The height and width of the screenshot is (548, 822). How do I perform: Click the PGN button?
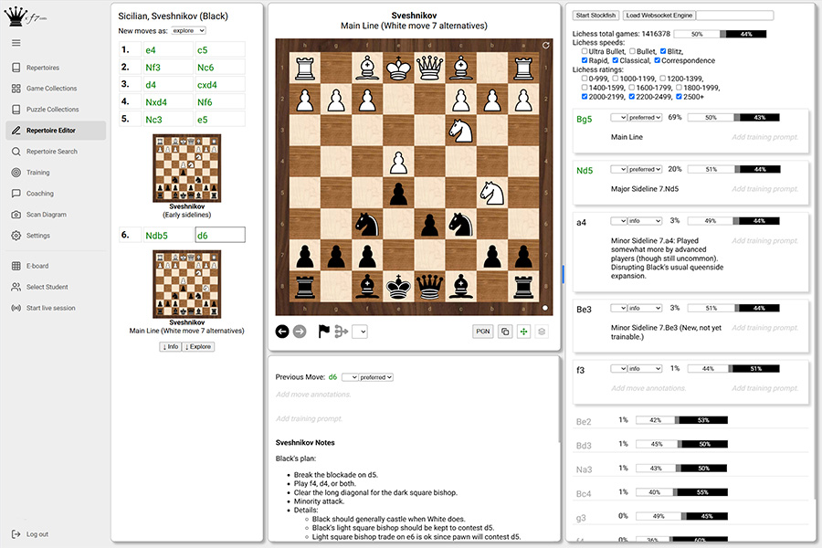point(483,332)
